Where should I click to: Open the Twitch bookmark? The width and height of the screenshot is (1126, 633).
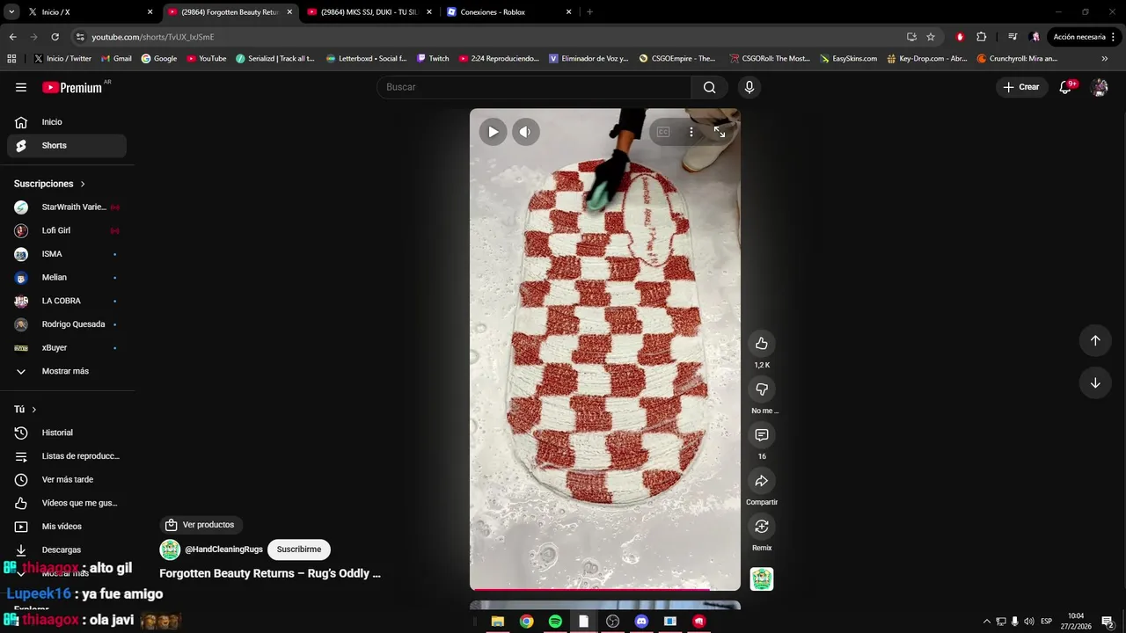(x=432, y=59)
